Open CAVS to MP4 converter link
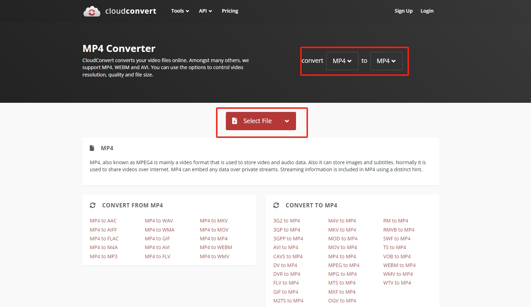 pyautogui.click(x=288, y=256)
